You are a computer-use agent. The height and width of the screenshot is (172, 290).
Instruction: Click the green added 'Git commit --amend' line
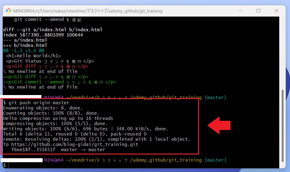click(59, 82)
